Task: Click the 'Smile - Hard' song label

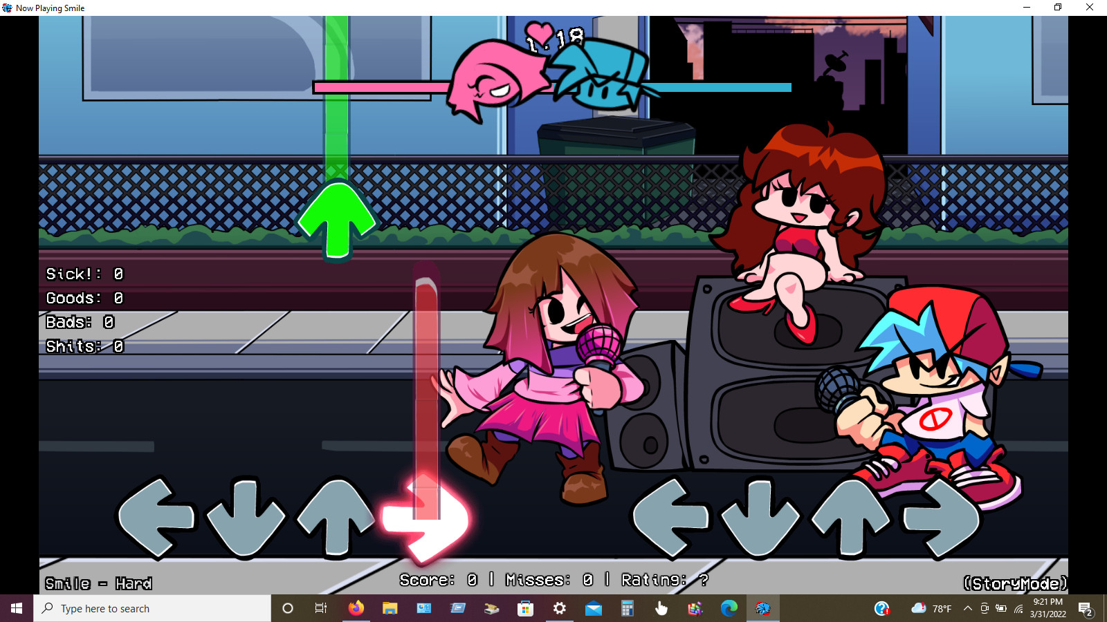Action: click(x=98, y=583)
